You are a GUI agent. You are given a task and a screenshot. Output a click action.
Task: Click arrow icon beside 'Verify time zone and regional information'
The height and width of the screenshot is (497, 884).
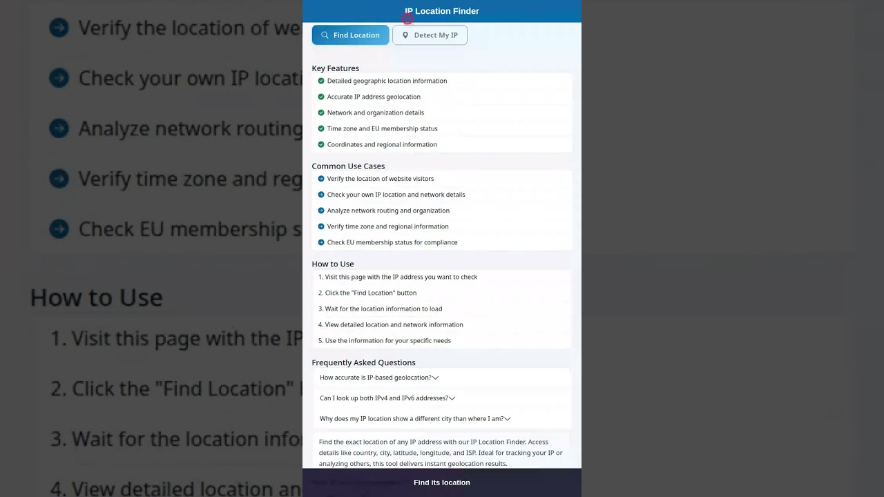(321, 226)
